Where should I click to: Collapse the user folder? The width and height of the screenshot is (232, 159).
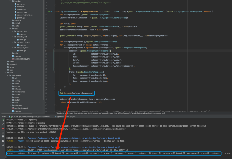click(x=5, y=72)
